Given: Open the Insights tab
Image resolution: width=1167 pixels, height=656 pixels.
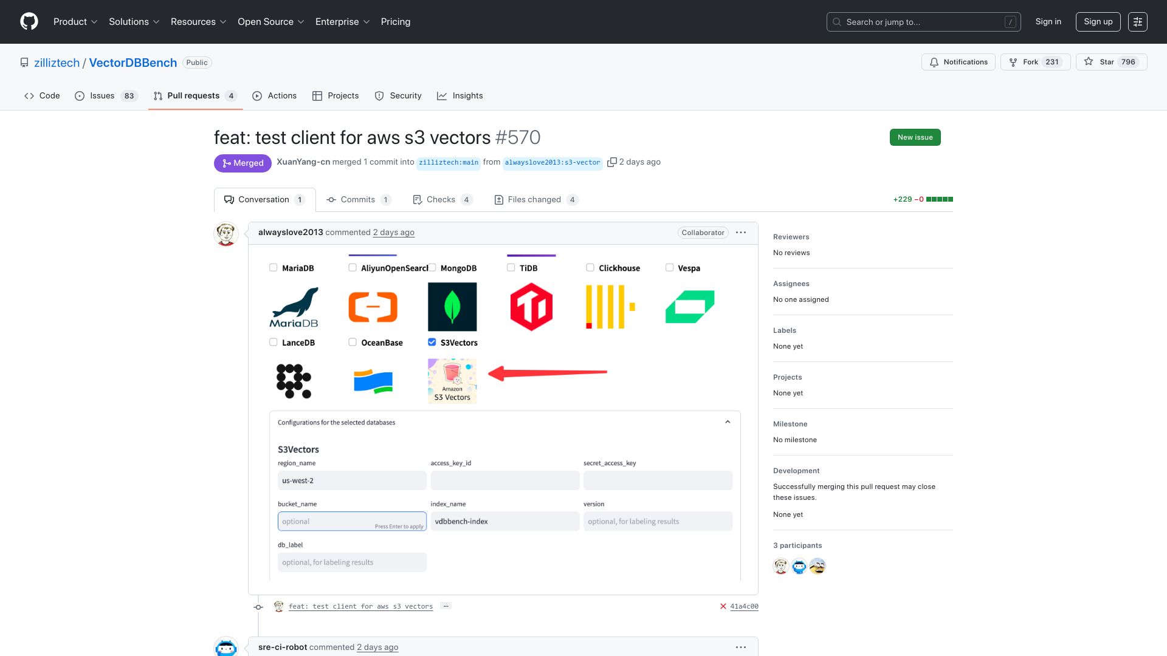Looking at the screenshot, I should pyautogui.click(x=460, y=96).
